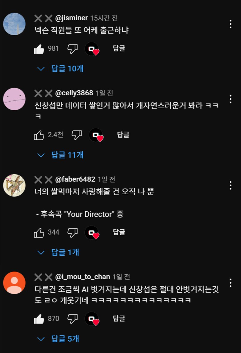
Task: Like the @celly3868 comment
Action: coord(39,135)
